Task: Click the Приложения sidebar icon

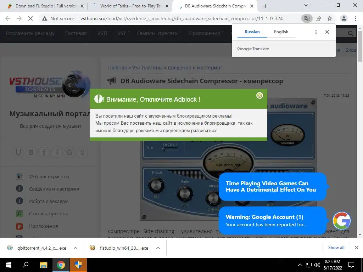Action: coord(19,226)
